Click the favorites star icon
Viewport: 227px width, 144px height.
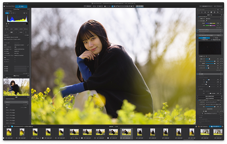coord(218,10)
